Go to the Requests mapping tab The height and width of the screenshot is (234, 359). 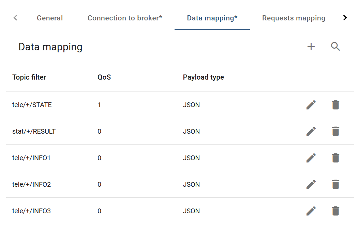pyautogui.click(x=294, y=18)
